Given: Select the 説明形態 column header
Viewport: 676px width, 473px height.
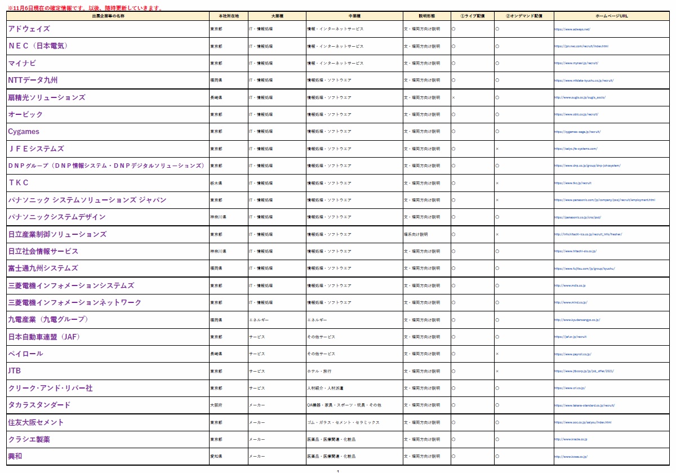Looking at the screenshot, I should point(427,16).
